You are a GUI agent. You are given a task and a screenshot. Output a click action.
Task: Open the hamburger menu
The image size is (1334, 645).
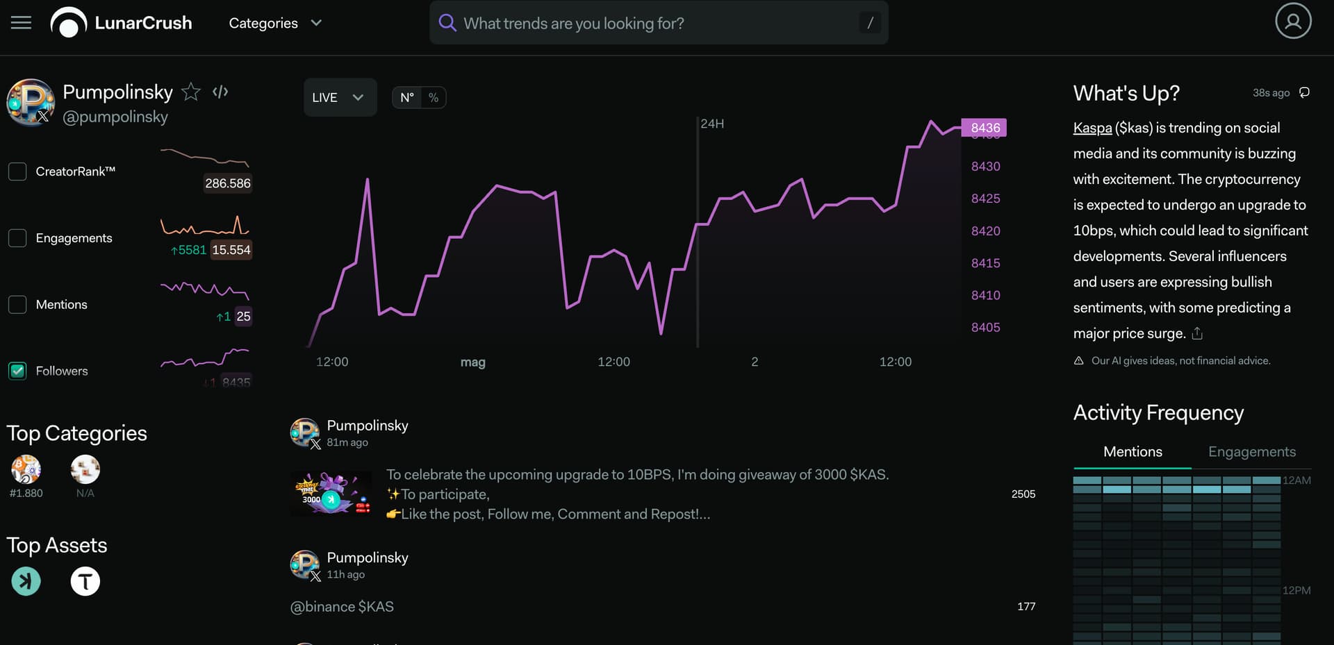point(22,23)
